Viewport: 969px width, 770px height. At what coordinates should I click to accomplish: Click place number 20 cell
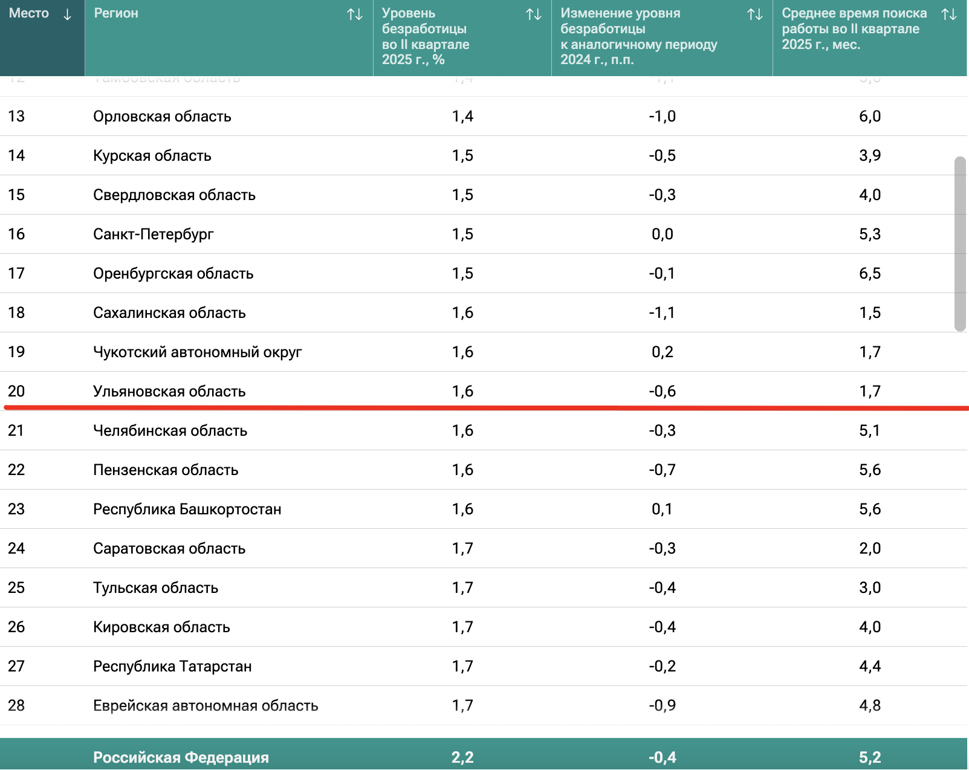pyautogui.click(x=16, y=392)
